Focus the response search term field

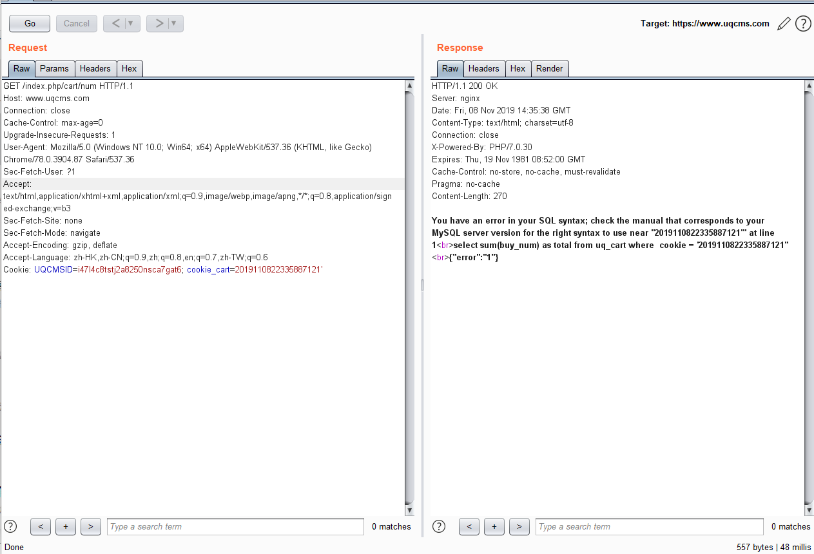650,526
